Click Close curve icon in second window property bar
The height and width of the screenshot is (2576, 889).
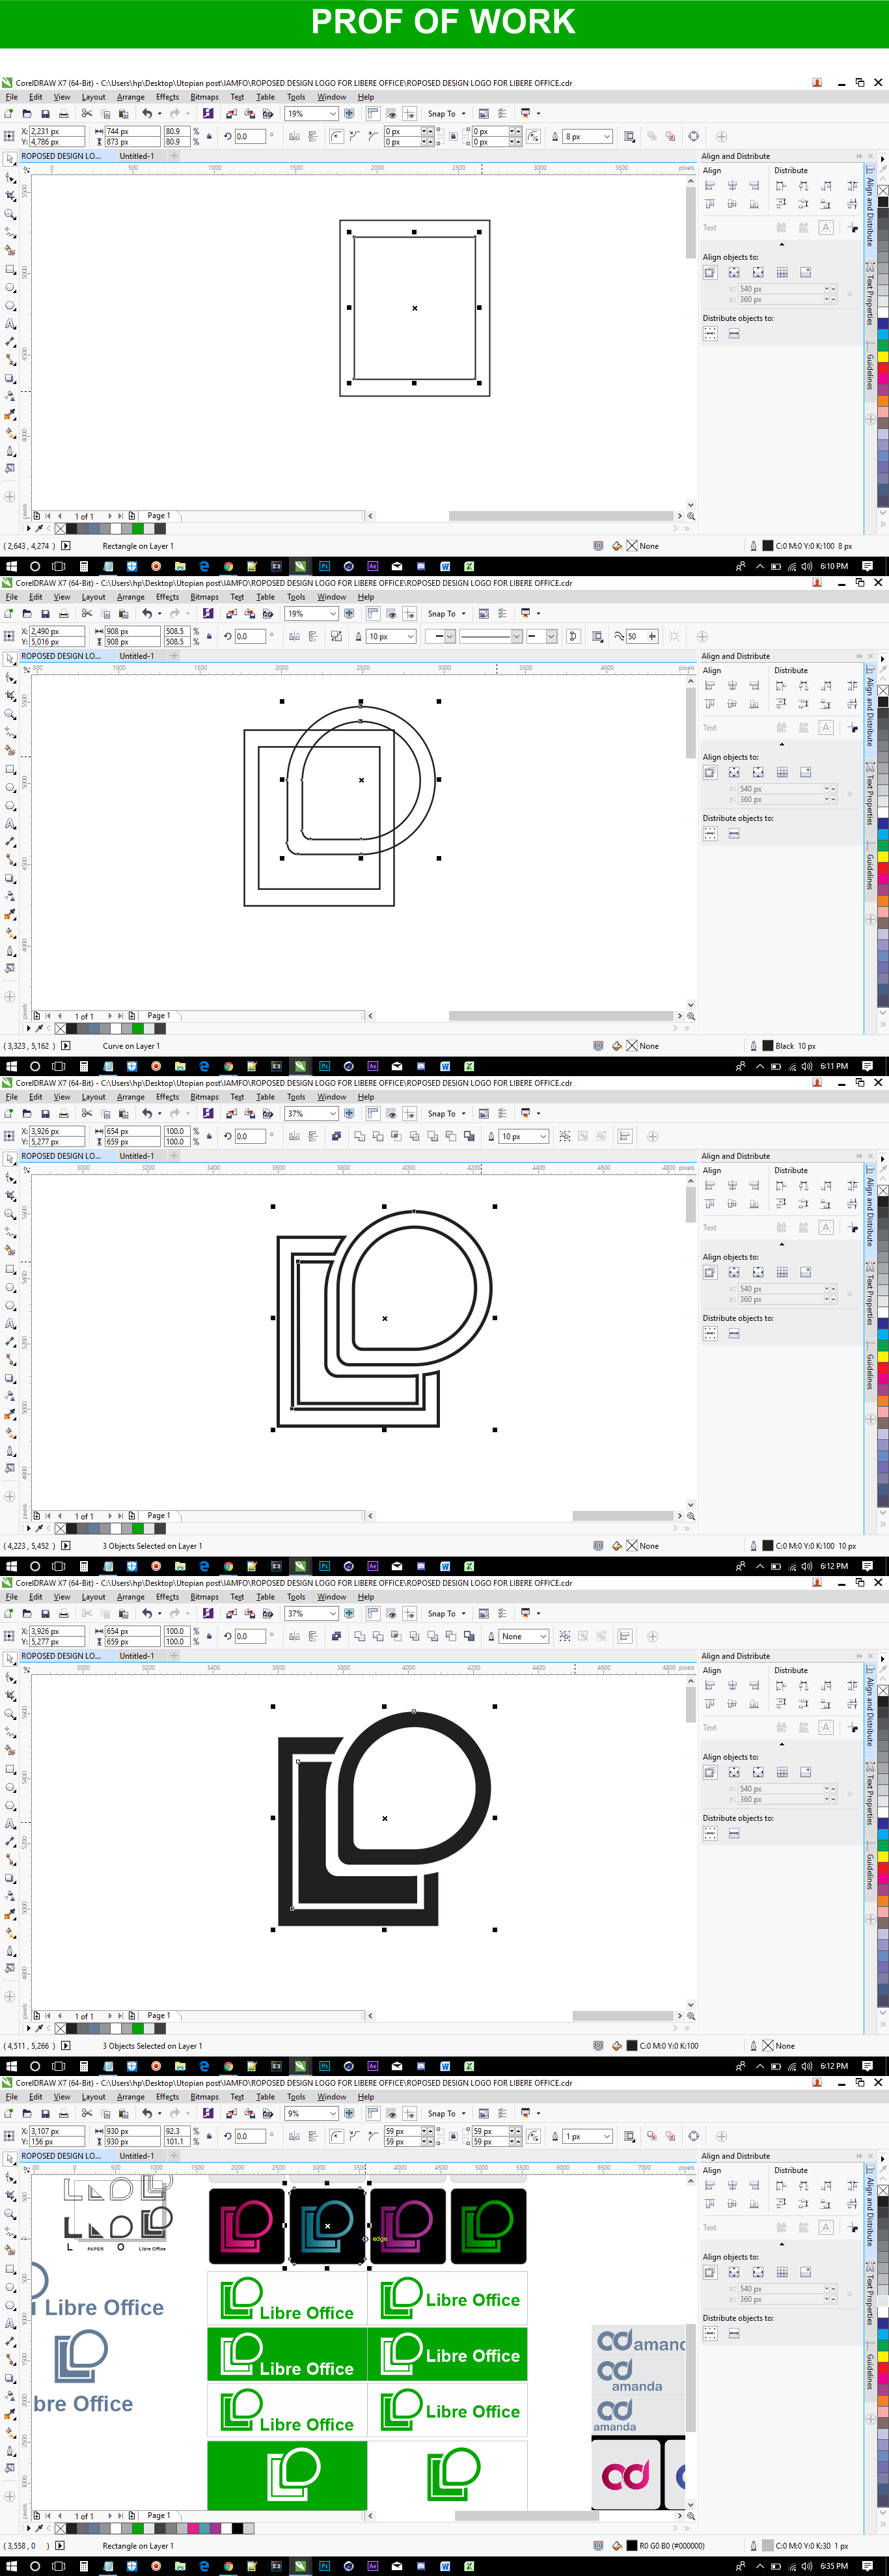(573, 636)
